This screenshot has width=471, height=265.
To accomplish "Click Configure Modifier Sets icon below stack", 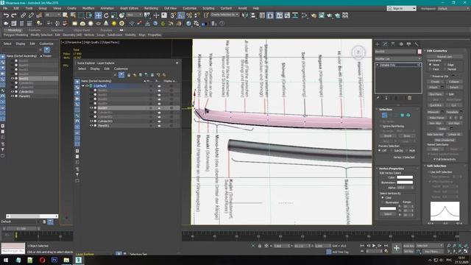I will (x=409, y=98).
